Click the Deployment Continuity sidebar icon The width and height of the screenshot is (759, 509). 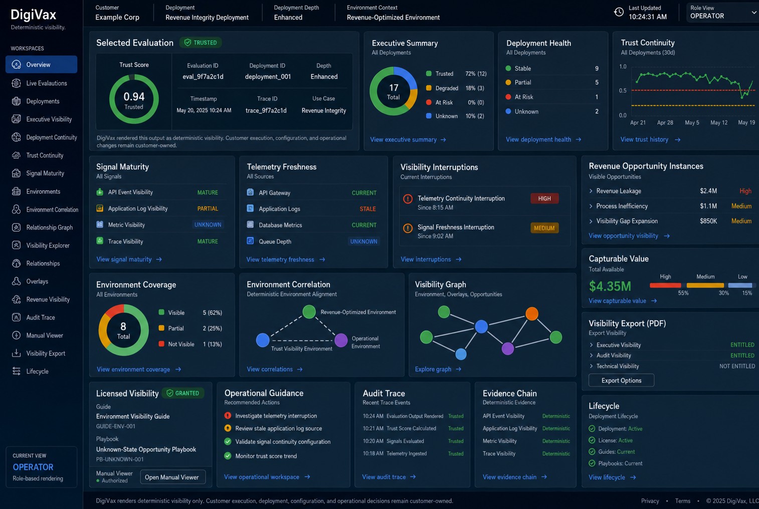pos(17,137)
